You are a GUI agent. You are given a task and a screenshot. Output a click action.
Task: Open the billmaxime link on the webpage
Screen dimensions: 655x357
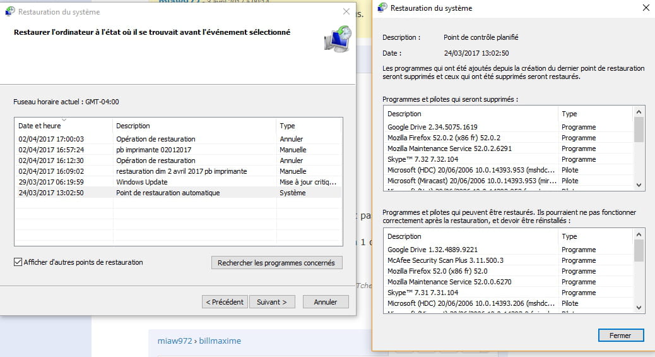coord(220,341)
